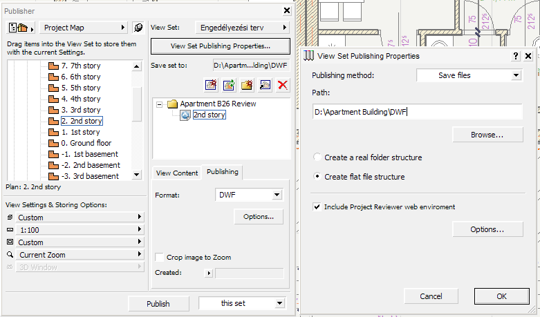Click OK in Publishing Properties dialog
Image resolution: width=540 pixels, height=317 pixels.
coord(502,296)
